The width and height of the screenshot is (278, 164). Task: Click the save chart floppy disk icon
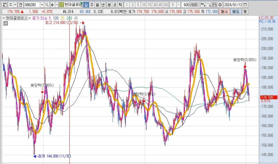[x=214, y=5]
